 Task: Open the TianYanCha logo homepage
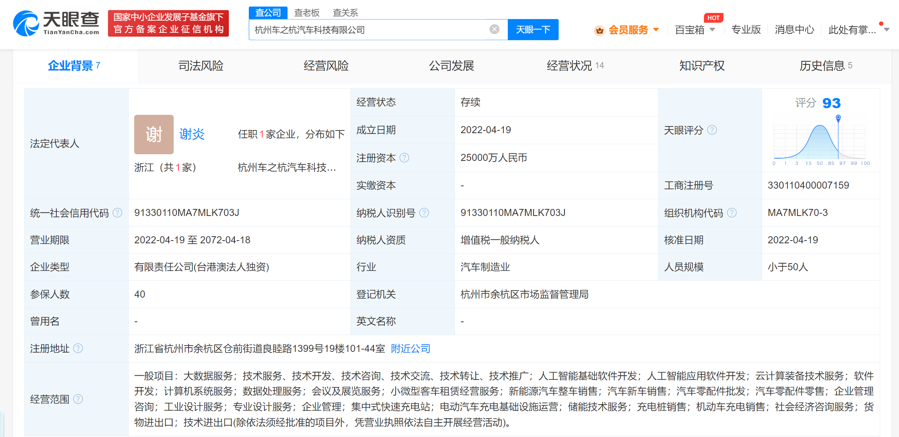click(x=56, y=23)
